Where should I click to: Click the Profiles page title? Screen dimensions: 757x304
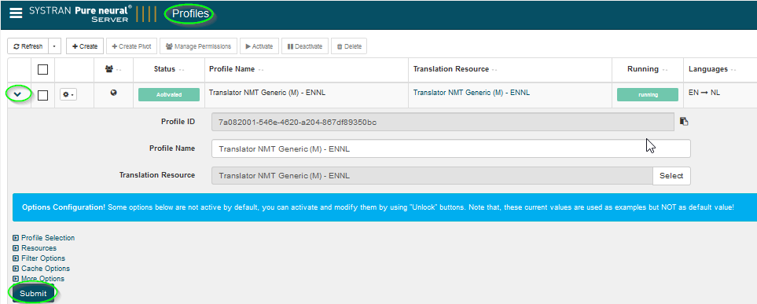(190, 14)
